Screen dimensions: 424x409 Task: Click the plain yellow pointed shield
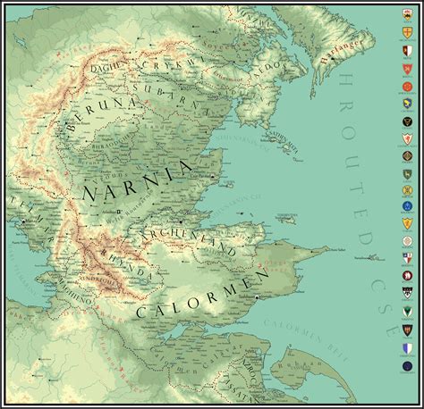pyautogui.click(x=407, y=223)
